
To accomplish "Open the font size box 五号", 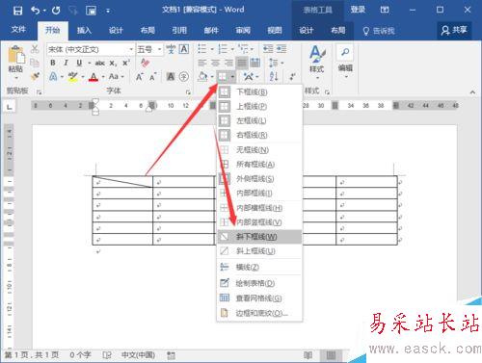I will click(149, 49).
